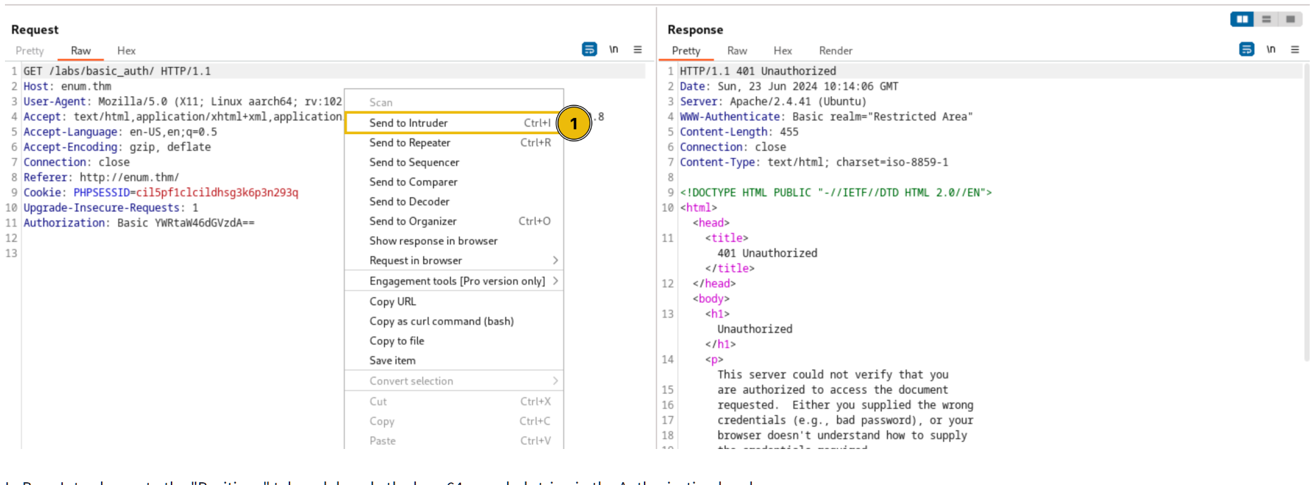Open the Response panel hamburger menu
Image resolution: width=1314 pixels, height=485 pixels.
(x=1295, y=49)
